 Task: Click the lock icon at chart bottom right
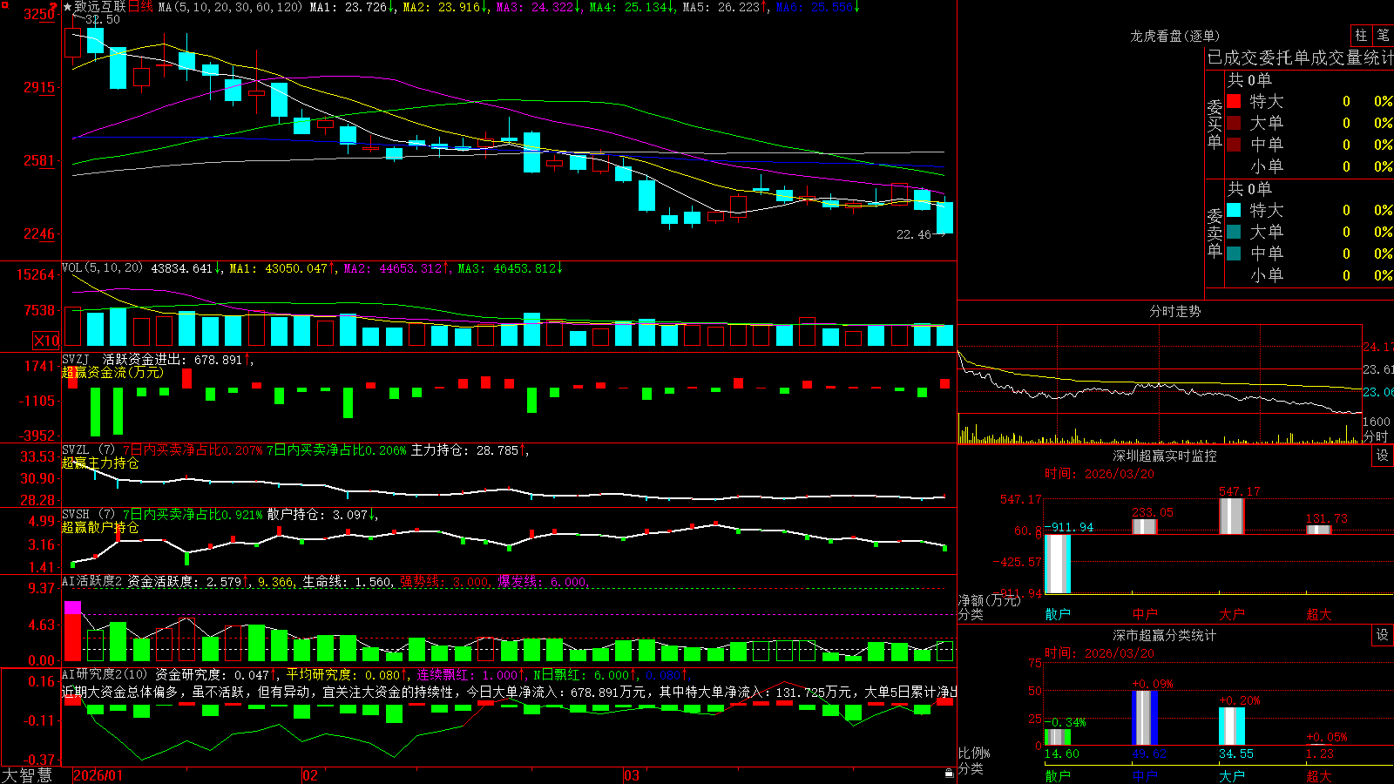point(950,774)
